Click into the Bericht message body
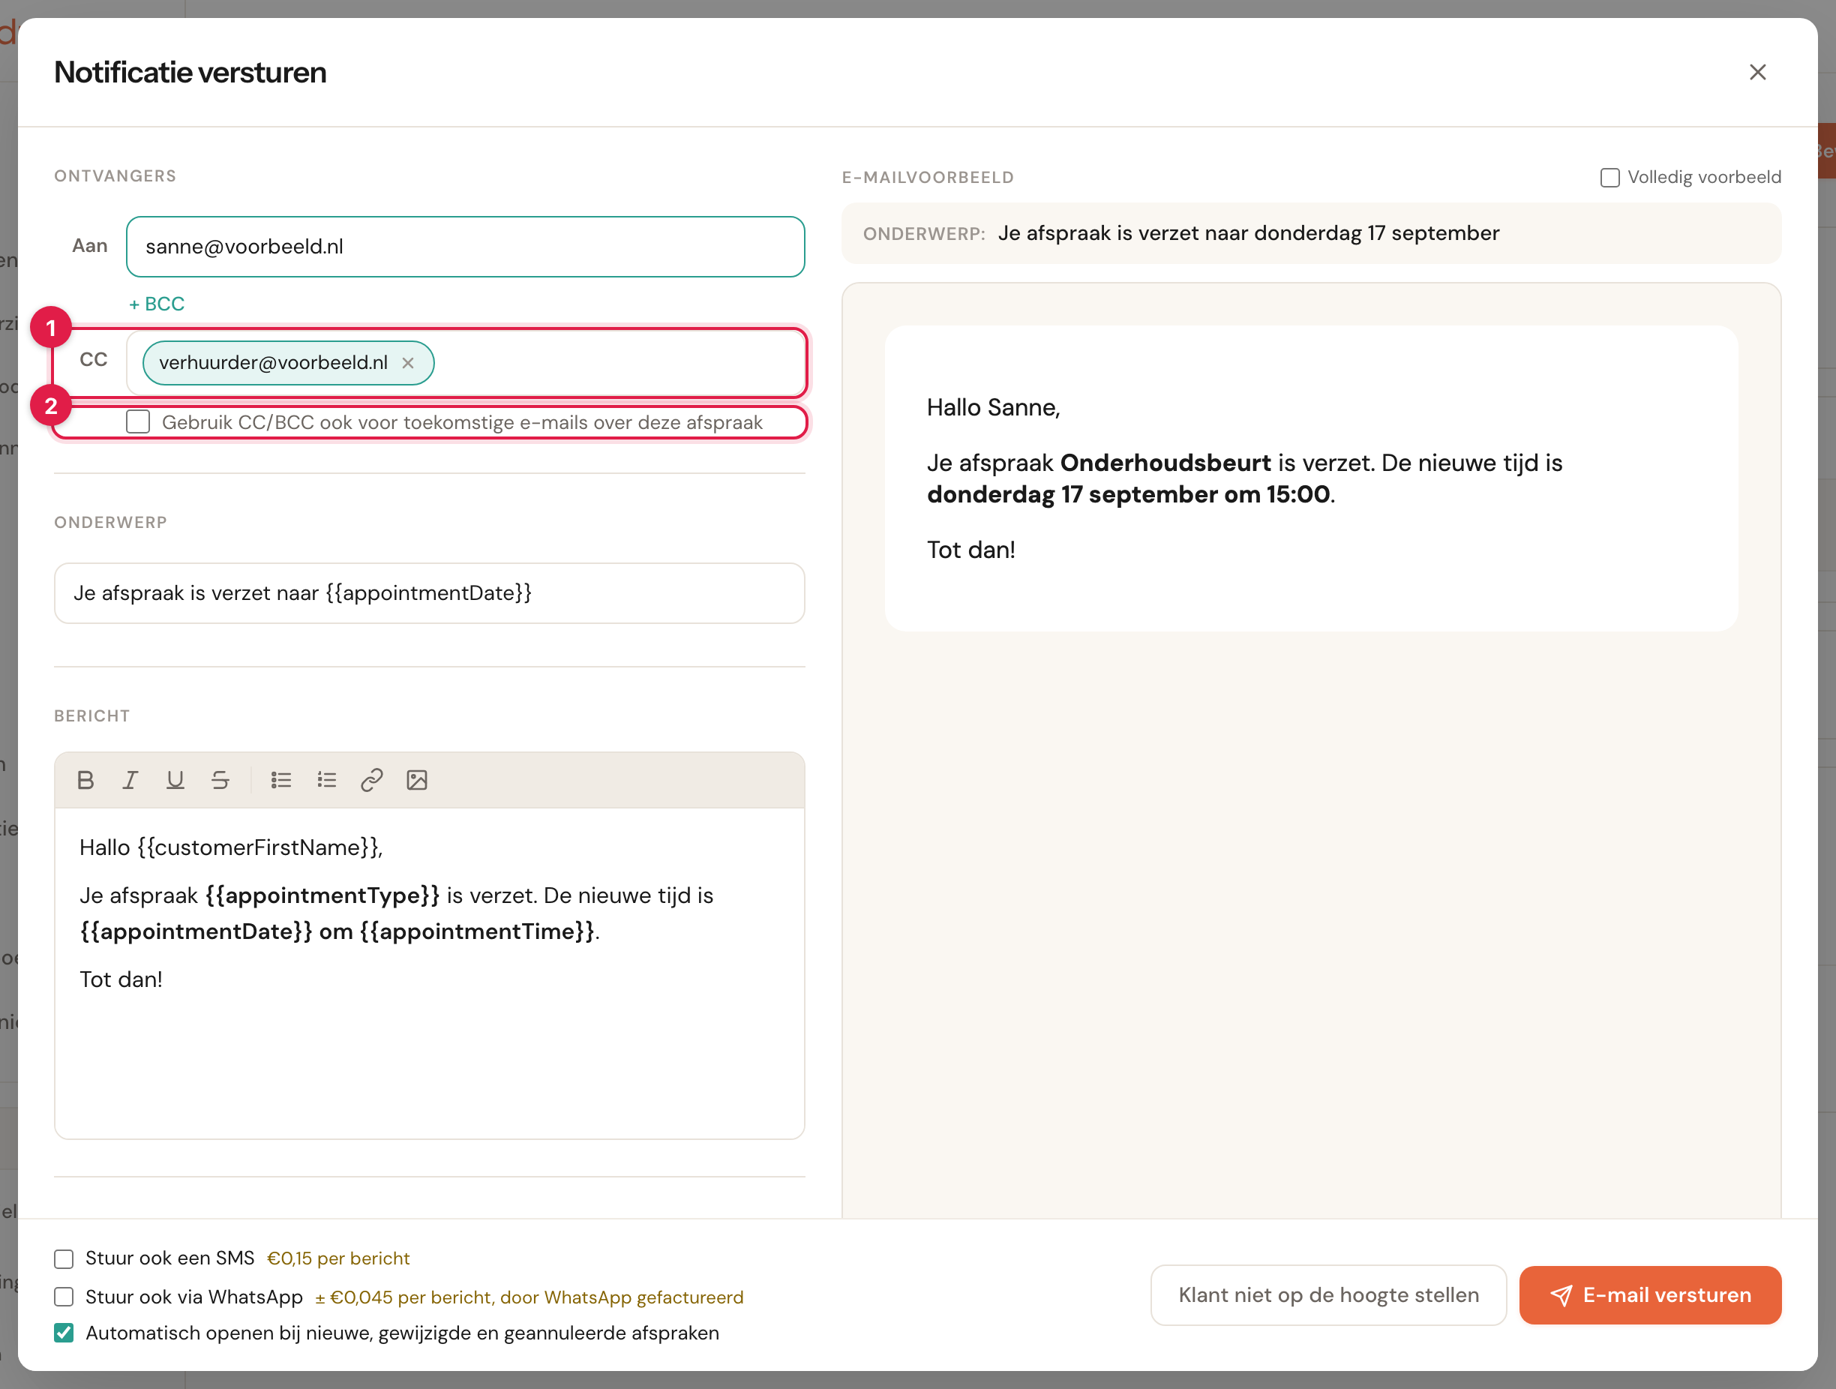Viewport: 1836px width, 1389px height. pos(429,973)
